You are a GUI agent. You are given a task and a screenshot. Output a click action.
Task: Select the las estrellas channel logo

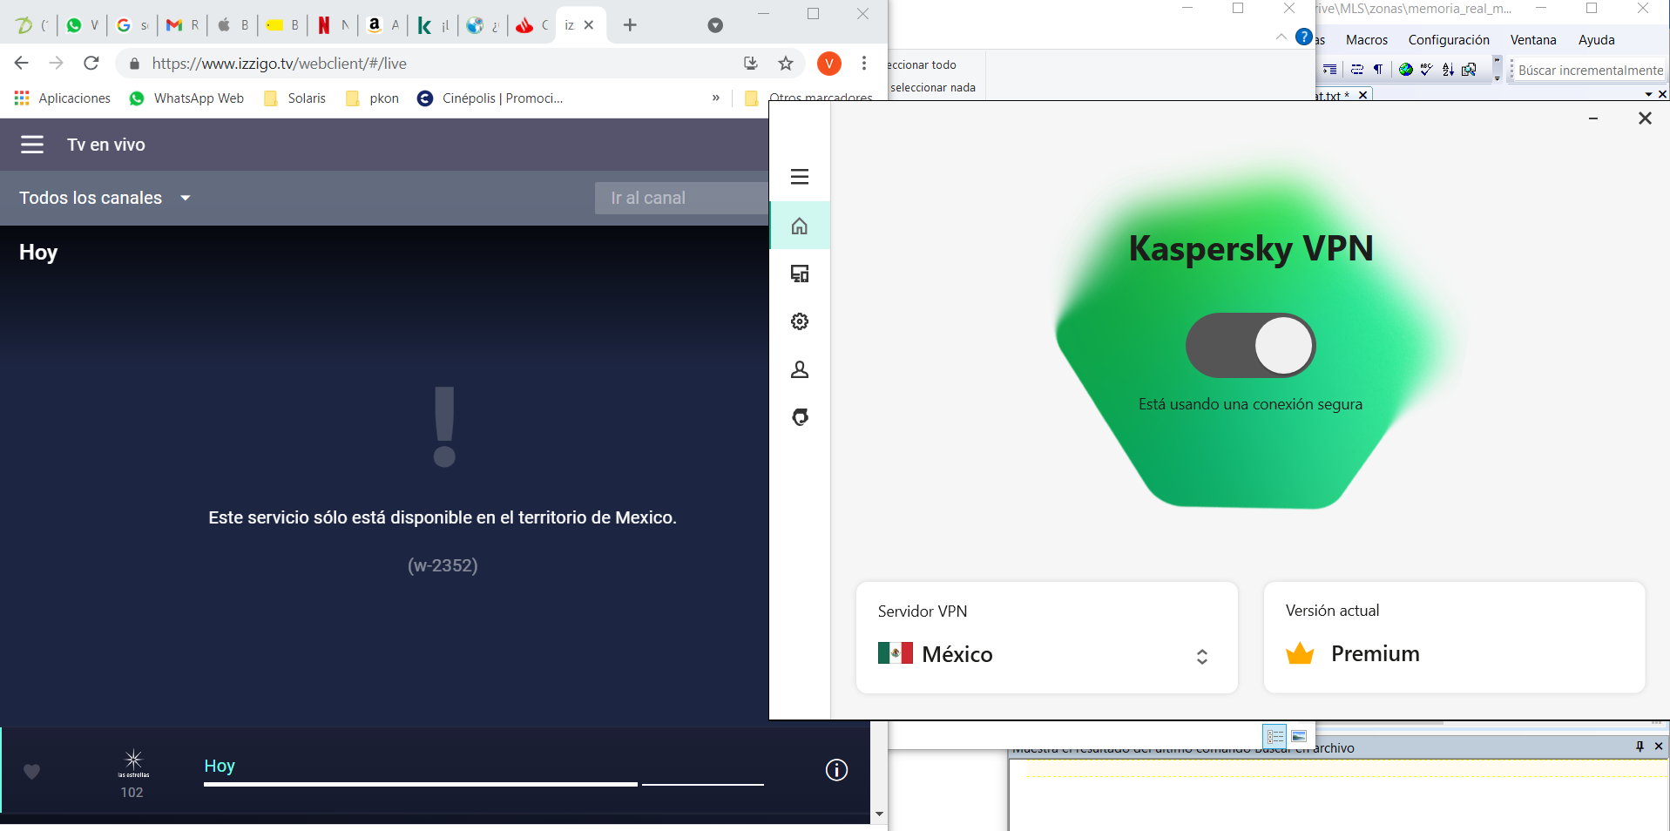133,762
